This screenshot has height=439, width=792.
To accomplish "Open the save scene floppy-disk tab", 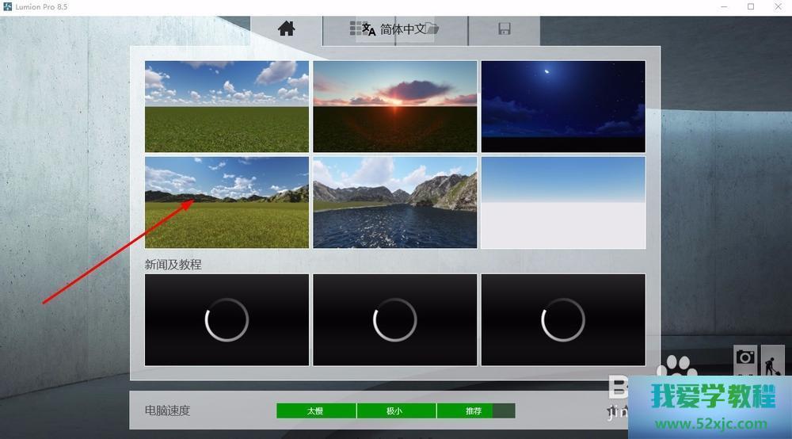I will (x=504, y=29).
